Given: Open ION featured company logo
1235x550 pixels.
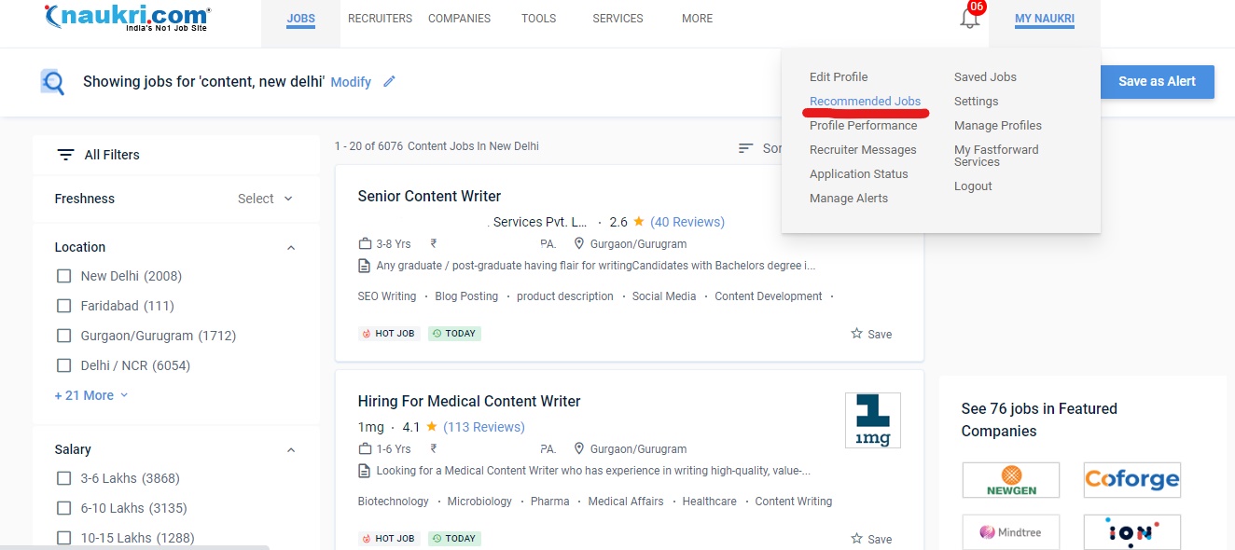Looking at the screenshot, I should click(1132, 532).
